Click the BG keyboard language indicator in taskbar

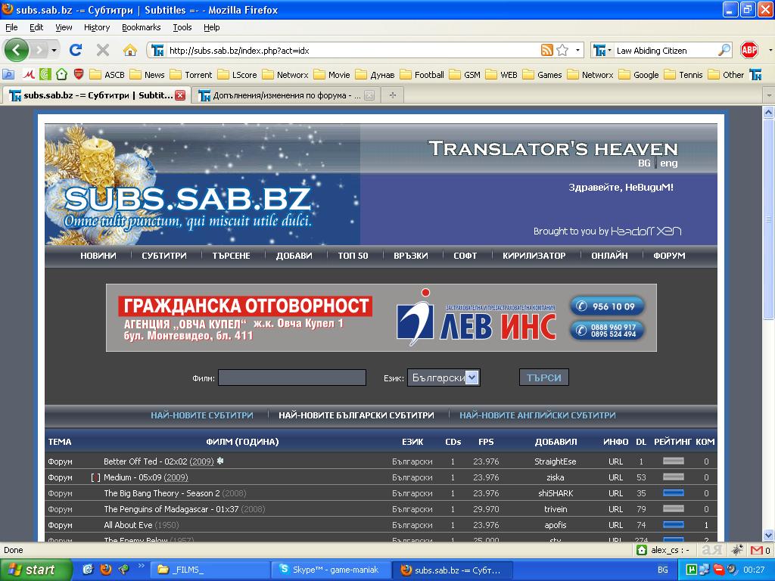click(x=663, y=570)
